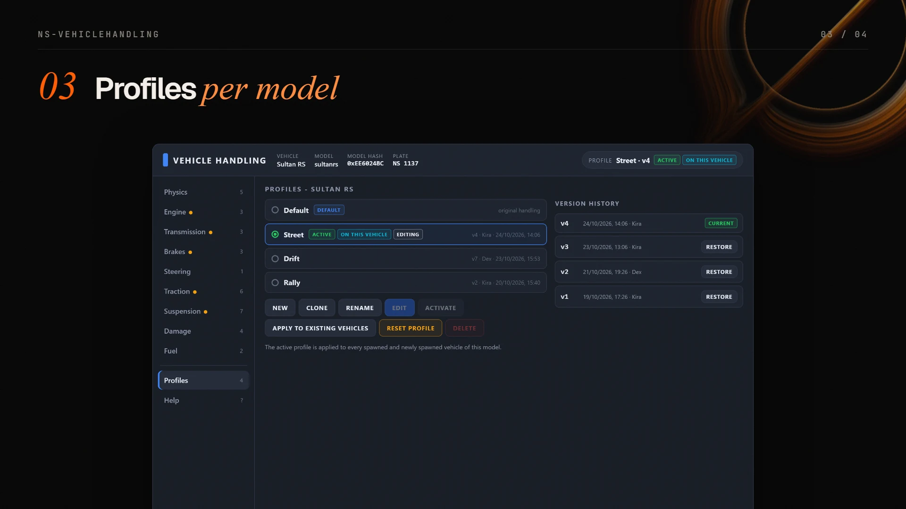The width and height of the screenshot is (906, 509).
Task: Click the EDITING badge on Street profile
Action: 408,234
